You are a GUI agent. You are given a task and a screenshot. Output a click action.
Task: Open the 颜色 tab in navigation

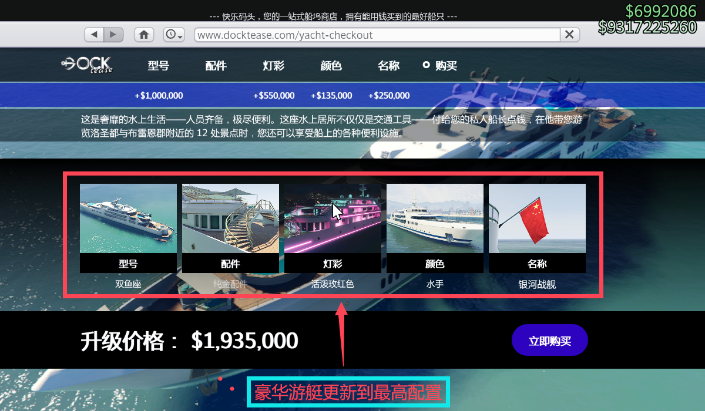(331, 66)
